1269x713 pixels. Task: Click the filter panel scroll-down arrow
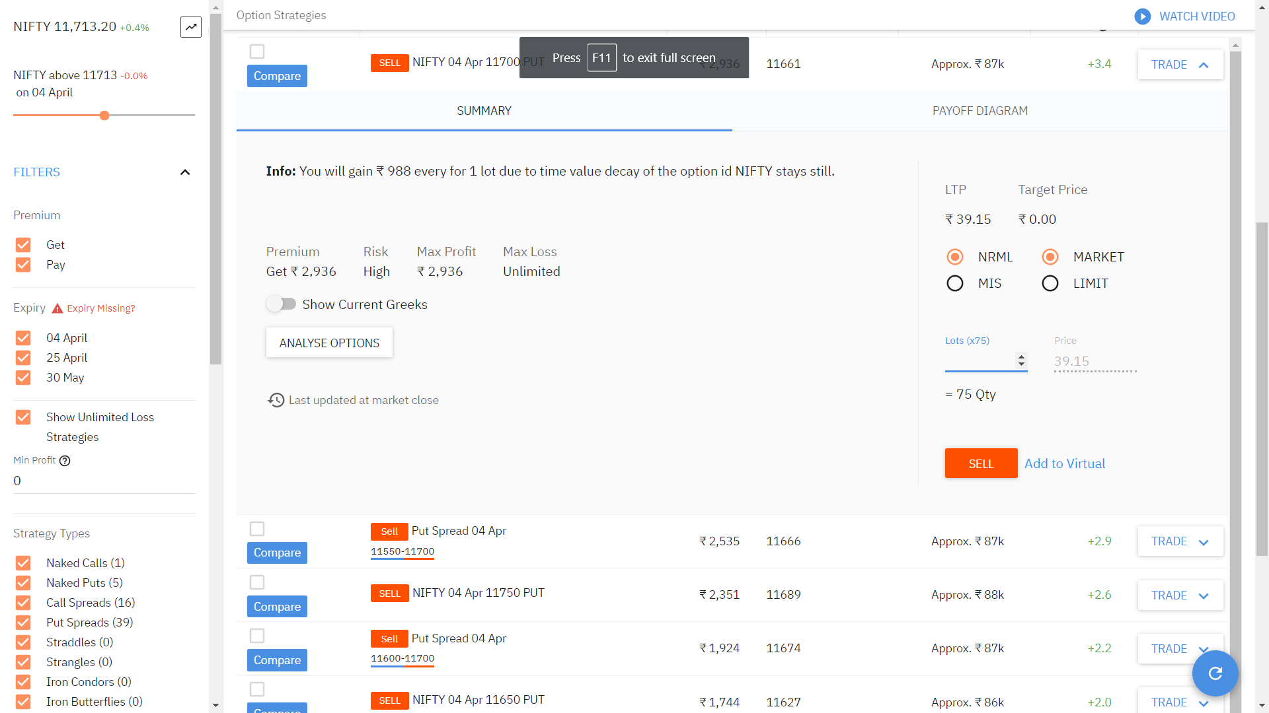[x=215, y=706]
